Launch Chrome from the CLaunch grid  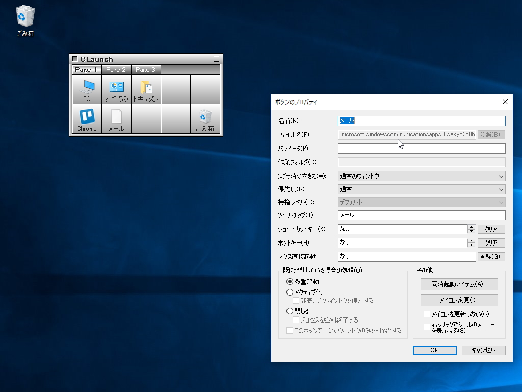[x=86, y=119]
